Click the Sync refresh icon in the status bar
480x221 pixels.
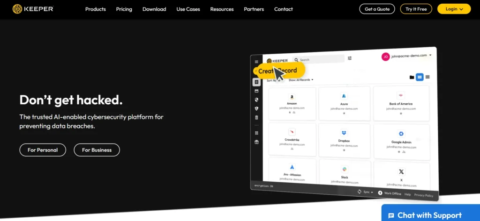pyautogui.click(x=360, y=192)
